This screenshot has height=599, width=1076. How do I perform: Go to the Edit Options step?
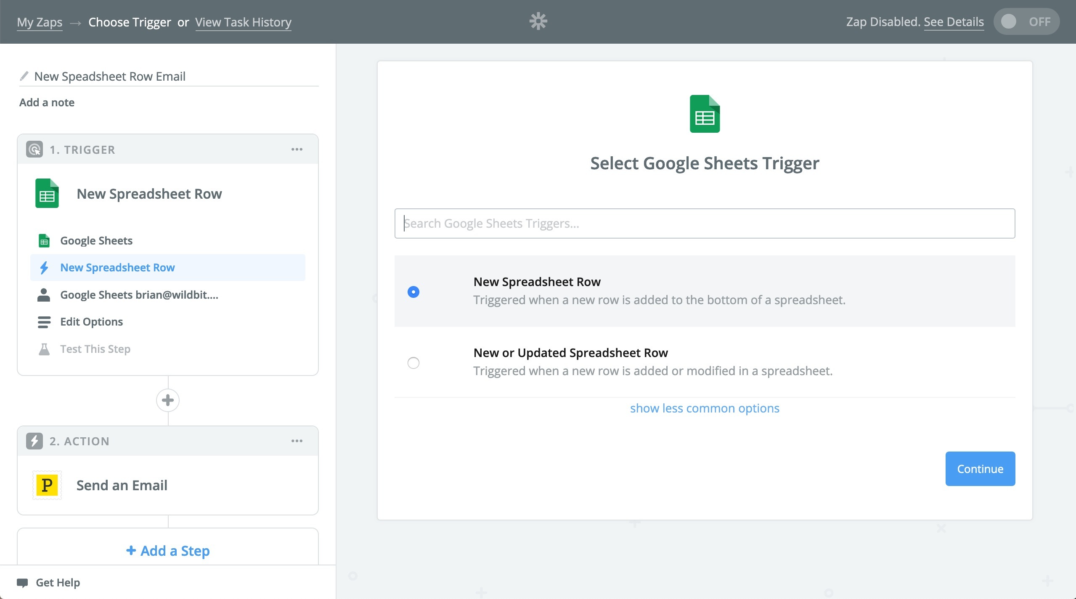(168, 322)
